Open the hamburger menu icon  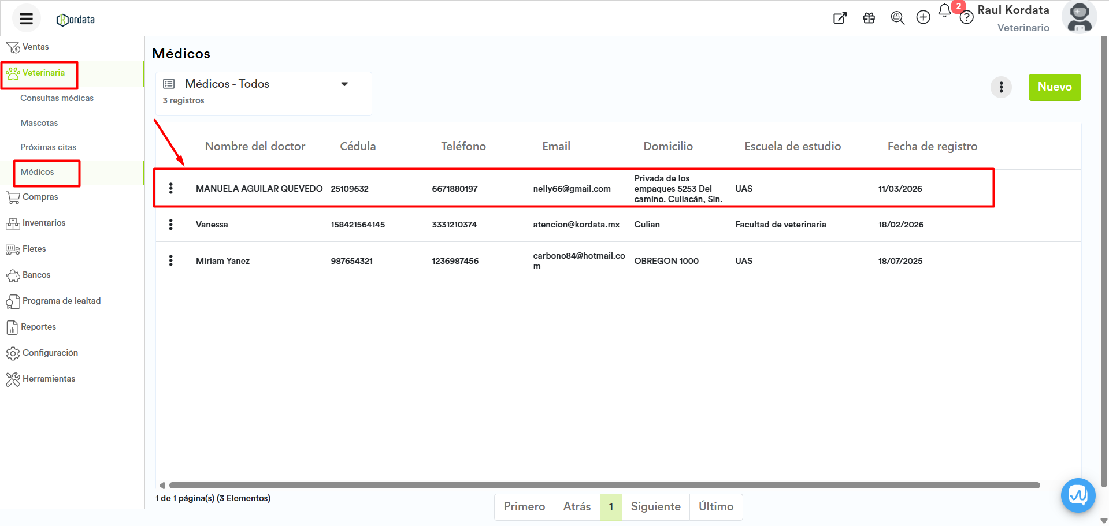tap(26, 18)
